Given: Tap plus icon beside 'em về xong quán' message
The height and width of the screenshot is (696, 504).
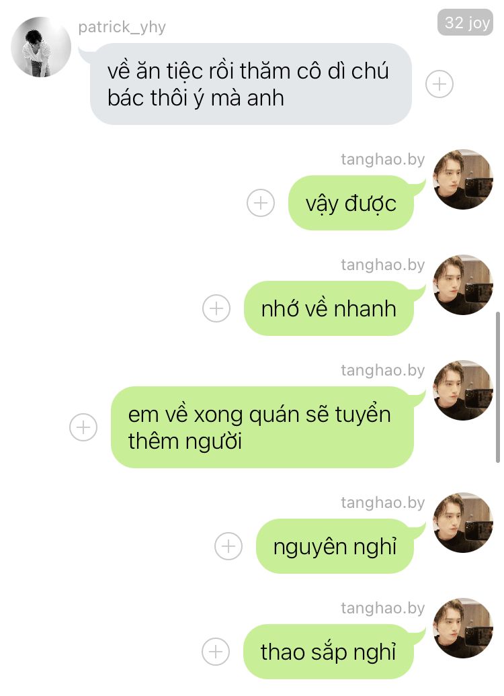Looking at the screenshot, I should 83,427.
